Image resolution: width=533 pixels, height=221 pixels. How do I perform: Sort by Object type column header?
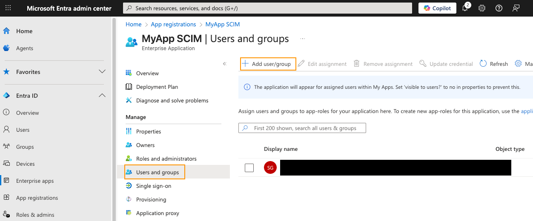pos(510,149)
